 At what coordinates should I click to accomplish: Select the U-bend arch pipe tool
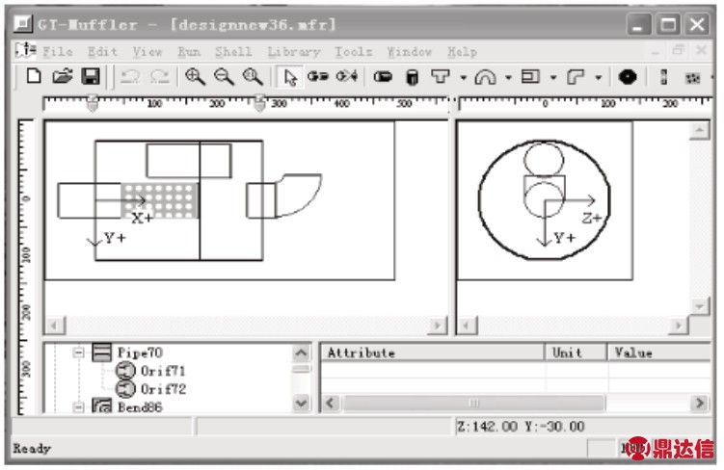485,76
